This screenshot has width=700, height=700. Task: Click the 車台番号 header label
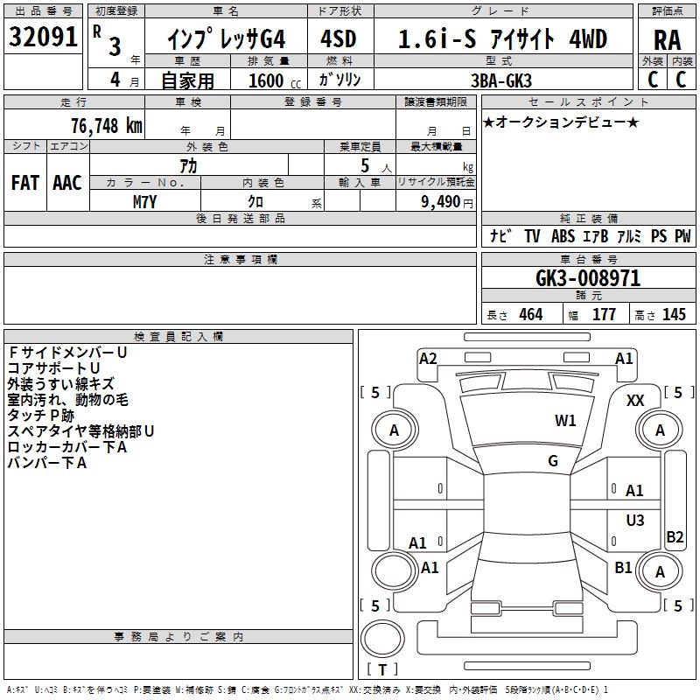click(x=588, y=259)
